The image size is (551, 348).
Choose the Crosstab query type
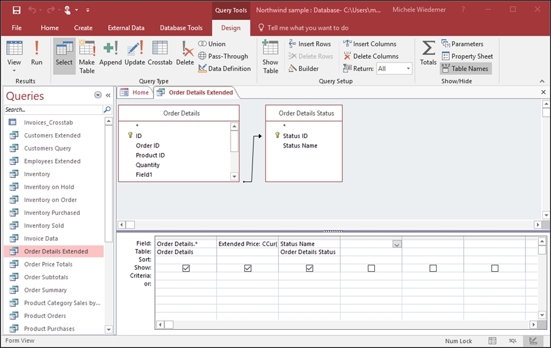[x=160, y=53]
